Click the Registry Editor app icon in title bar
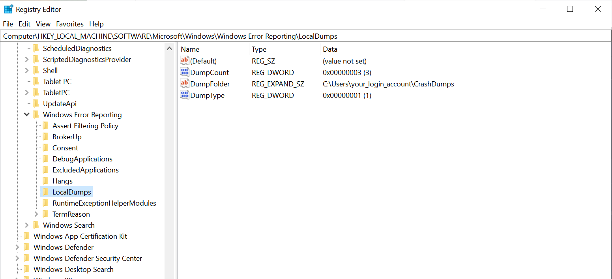Viewport: 612px width, 279px height. click(x=8, y=9)
